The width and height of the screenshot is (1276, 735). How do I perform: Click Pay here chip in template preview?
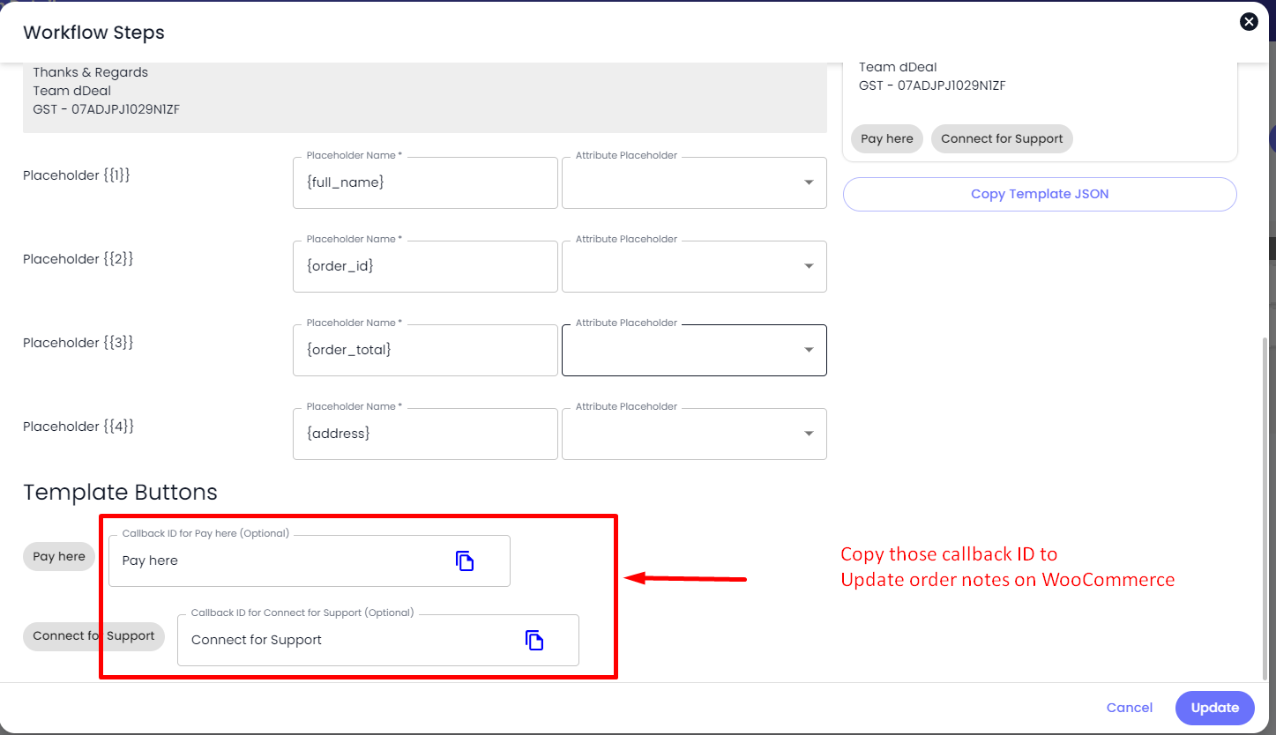click(886, 138)
